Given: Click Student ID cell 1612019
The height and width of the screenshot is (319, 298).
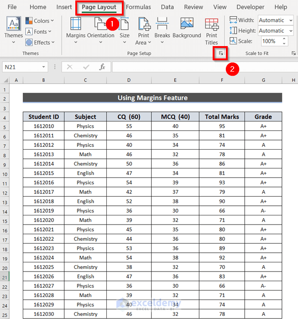Looking at the screenshot, I should pyautogui.click(x=43, y=211).
